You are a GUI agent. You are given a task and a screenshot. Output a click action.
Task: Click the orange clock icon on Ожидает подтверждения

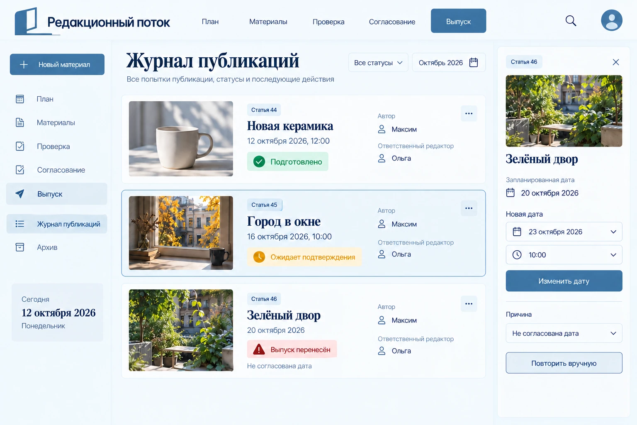click(259, 257)
